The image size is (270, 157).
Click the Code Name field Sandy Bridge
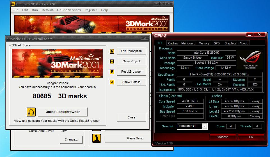tap(192, 58)
